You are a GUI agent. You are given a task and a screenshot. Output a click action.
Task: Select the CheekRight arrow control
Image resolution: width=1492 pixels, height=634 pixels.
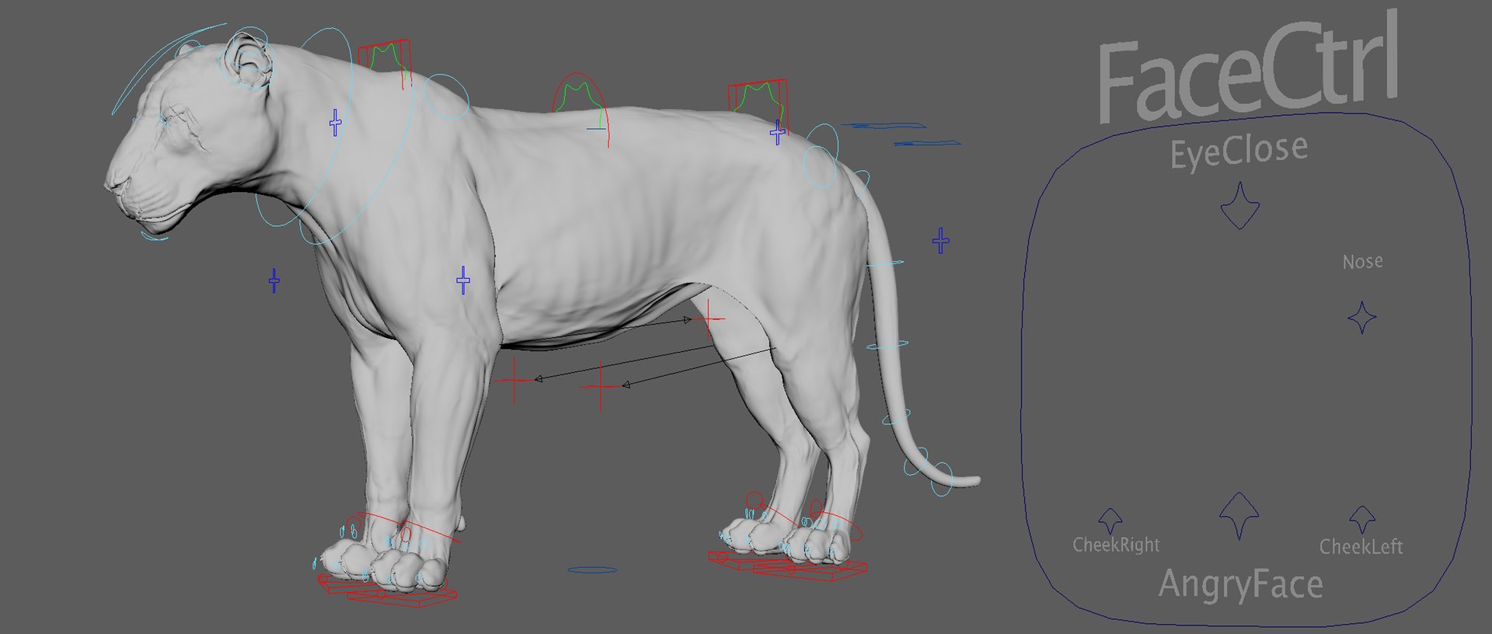(1110, 521)
